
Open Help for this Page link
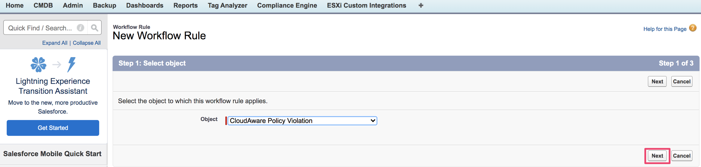point(664,29)
